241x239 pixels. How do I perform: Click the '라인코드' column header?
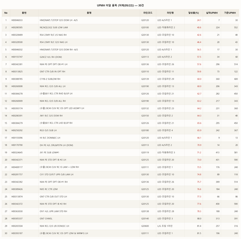point(148,13)
